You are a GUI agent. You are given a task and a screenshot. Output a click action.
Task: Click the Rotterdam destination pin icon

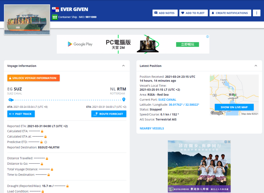coord(124,100)
